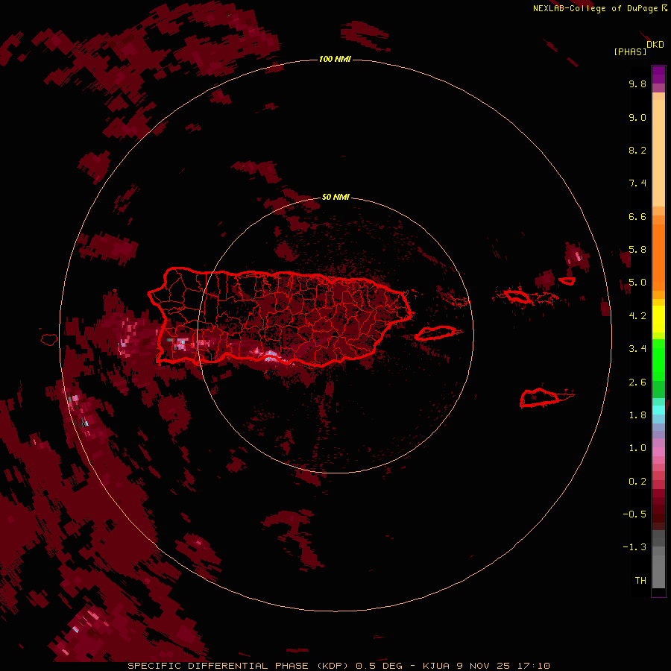
Task: Click the TH threshold legend label
Action: coord(640,581)
